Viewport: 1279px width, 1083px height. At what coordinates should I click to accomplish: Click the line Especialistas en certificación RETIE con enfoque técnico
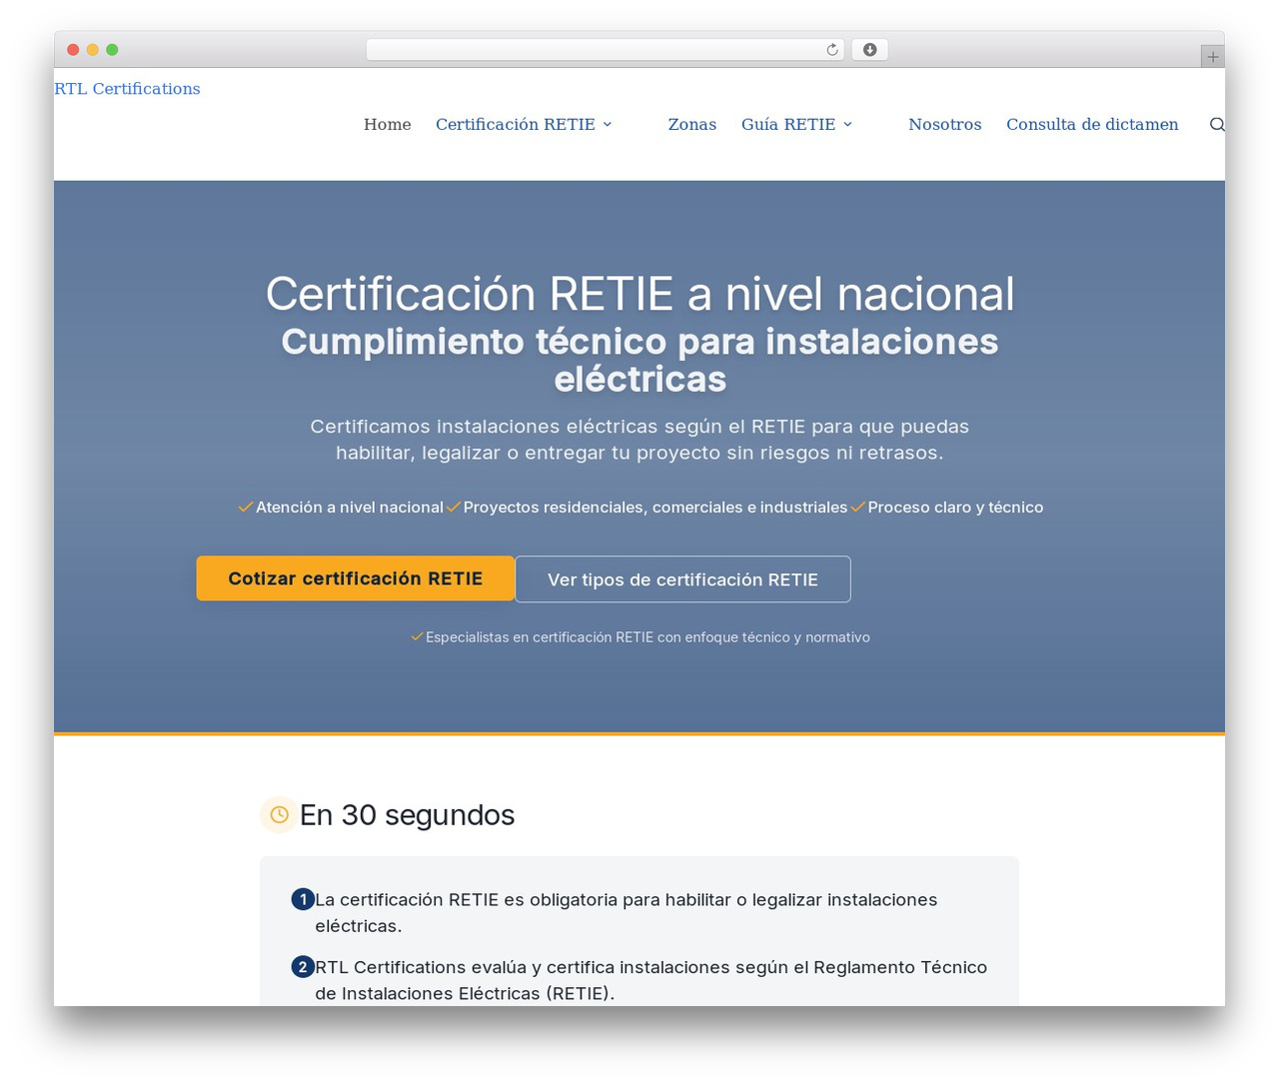[x=647, y=637]
